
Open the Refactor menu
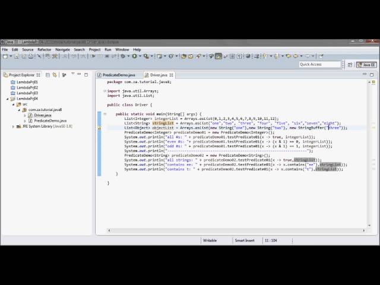click(44, 49)
